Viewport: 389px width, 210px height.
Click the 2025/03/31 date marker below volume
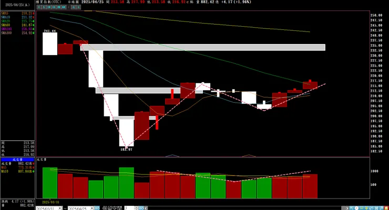click(x=50, y=202)
